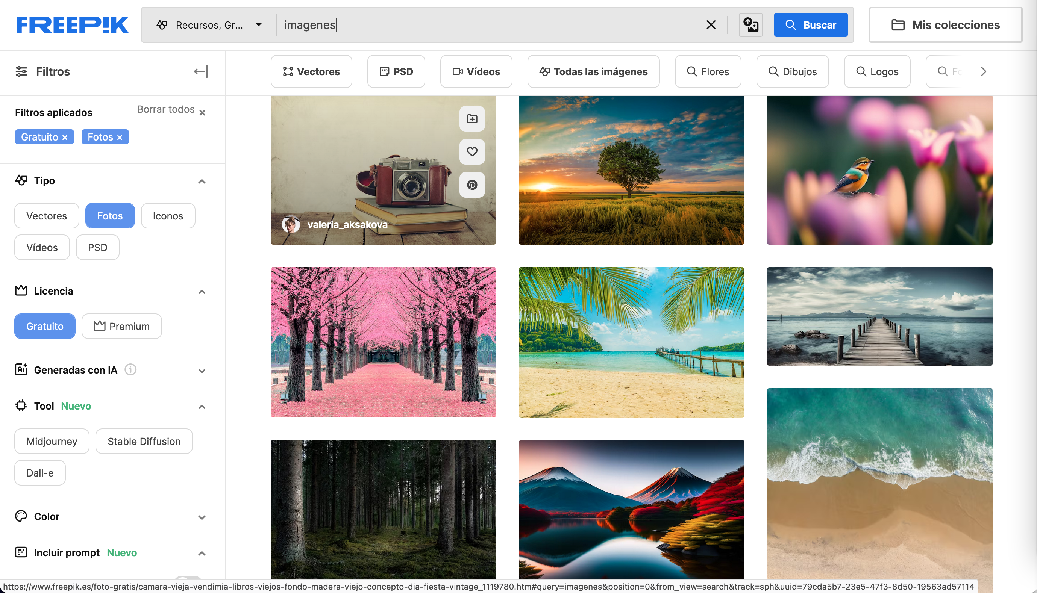Image resolution: width=1037 pixels, height=593 pixels.
Task: Toggle the Fotos type filter
Action: pos(110,216)
